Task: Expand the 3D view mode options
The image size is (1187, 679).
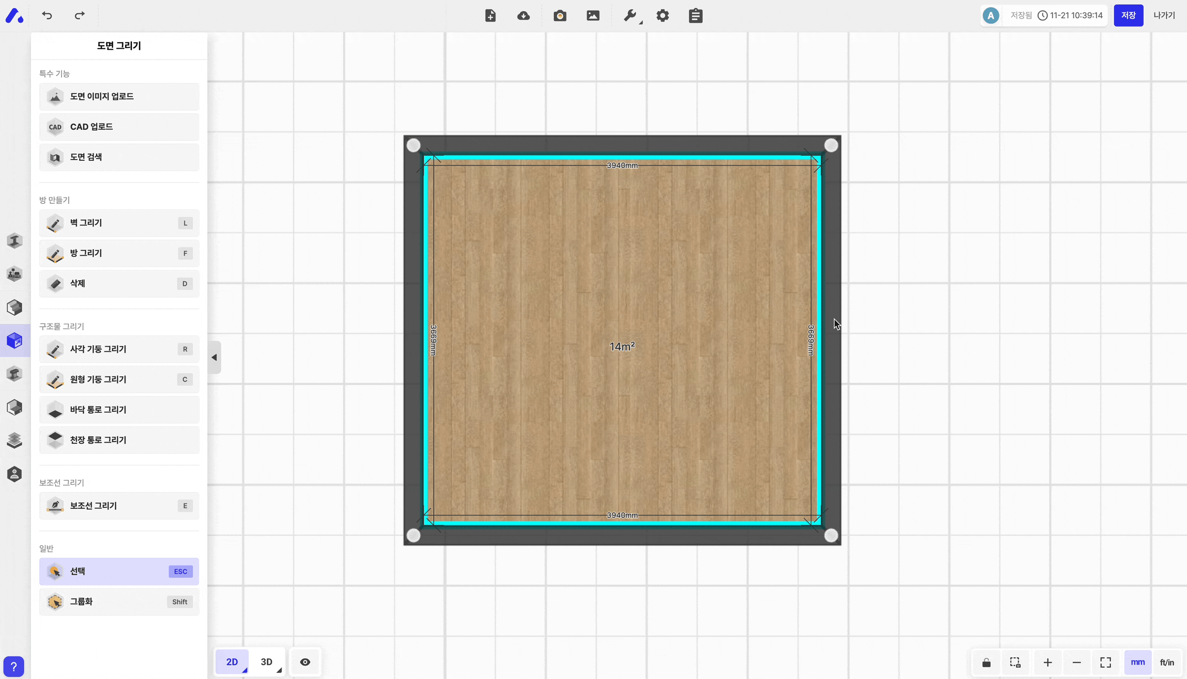Action: click(279, 670)
